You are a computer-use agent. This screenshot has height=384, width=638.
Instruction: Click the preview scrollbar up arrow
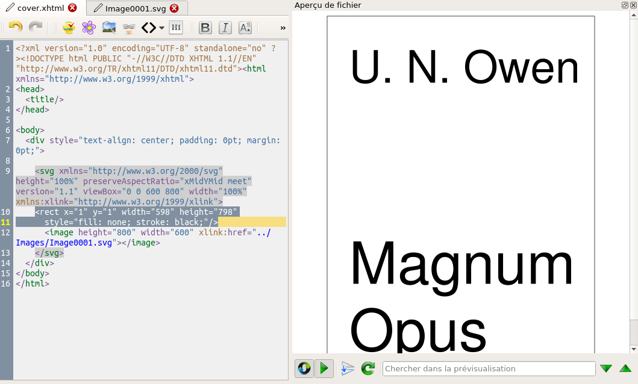point(634,15)
